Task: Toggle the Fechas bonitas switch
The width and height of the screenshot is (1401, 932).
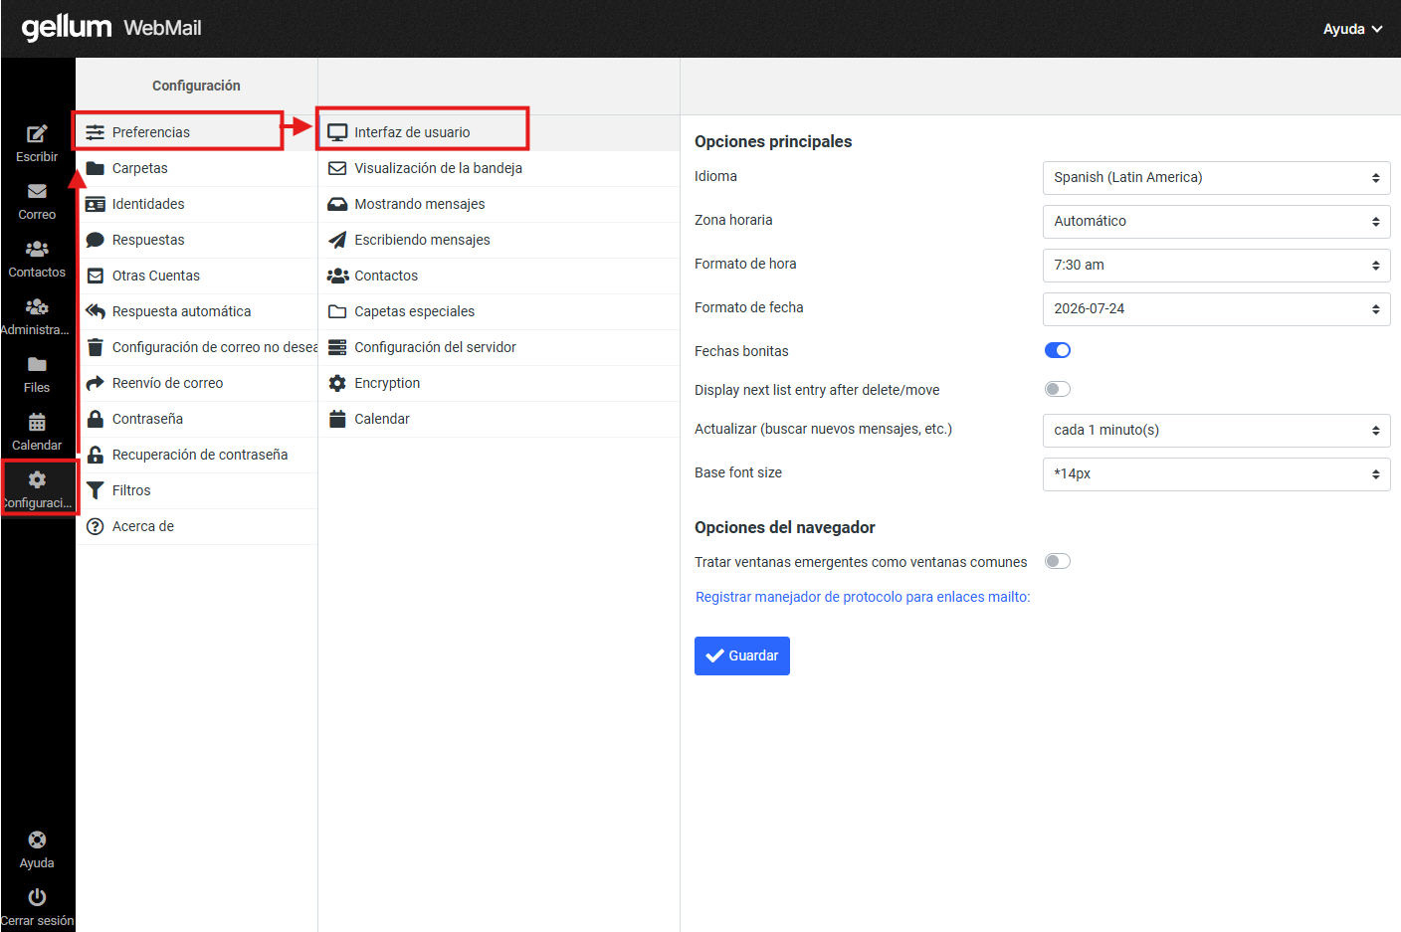Action: click(x=1058, y=350)
